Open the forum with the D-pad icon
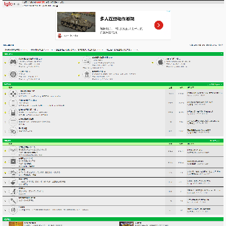Image resolution: width=226 pixels, height=226 pixels. tap(13, 94)
